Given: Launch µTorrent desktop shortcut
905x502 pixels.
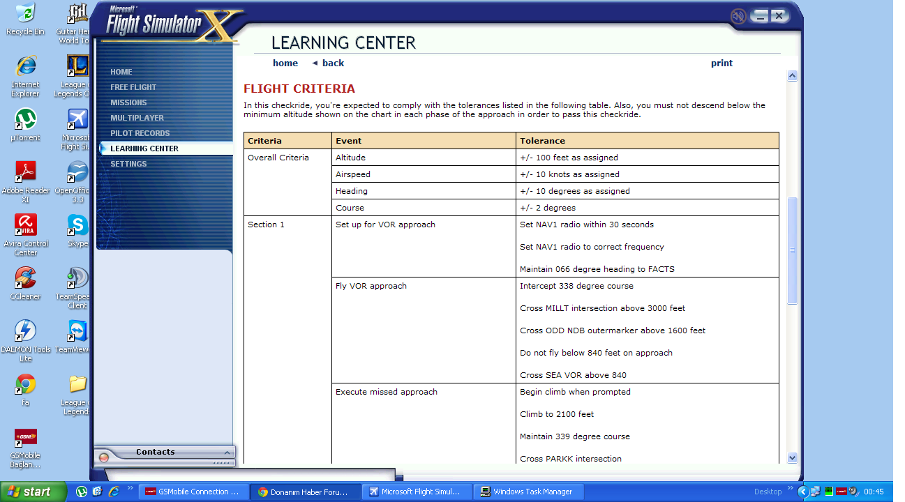Looking at the screenshot, I should click(x=26, y=125).
